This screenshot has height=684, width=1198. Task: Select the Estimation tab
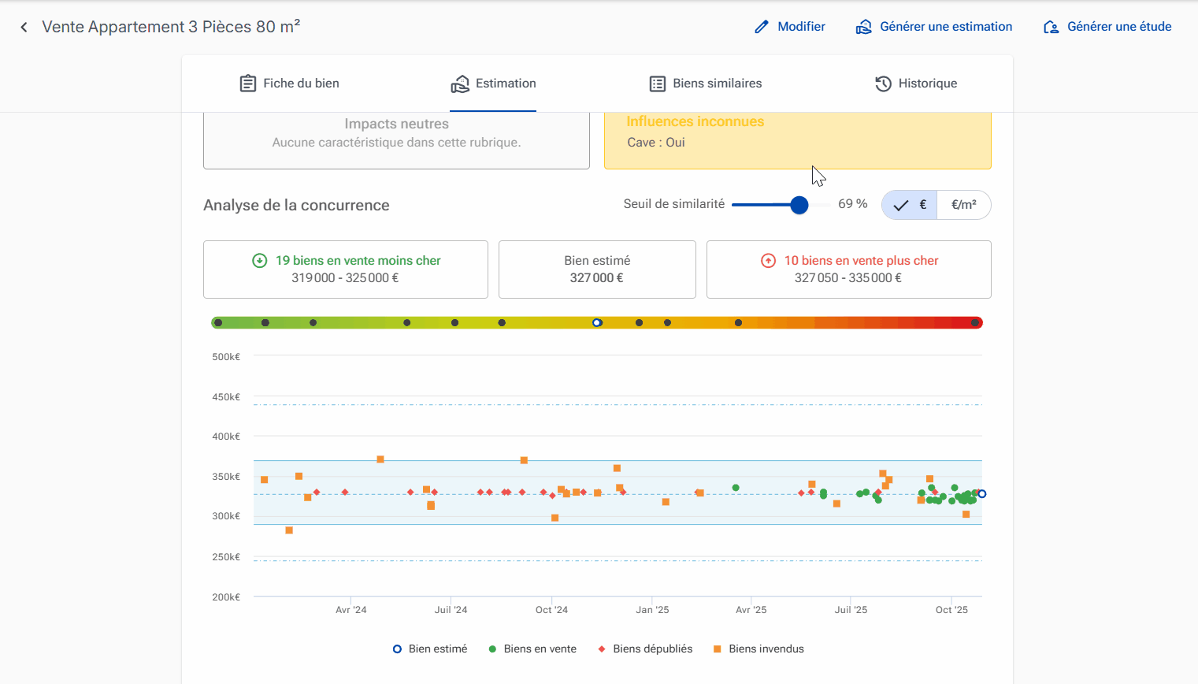coord(493,84)
